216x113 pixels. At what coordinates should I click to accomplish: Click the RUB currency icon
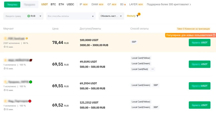point(29,16)
